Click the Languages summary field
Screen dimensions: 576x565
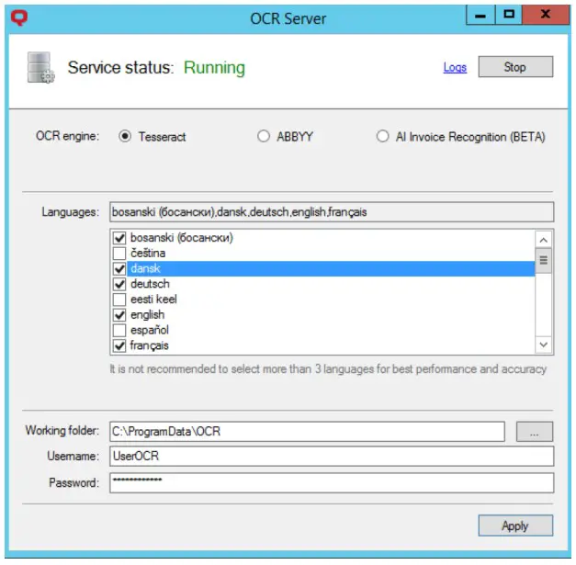pyautogui.click(x=332, y=212)
